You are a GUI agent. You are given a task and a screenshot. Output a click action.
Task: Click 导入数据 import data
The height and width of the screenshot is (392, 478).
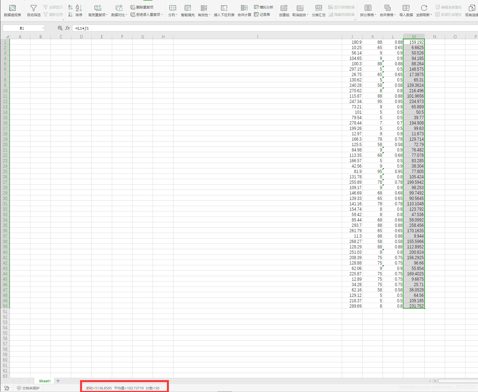click(406, 10)
